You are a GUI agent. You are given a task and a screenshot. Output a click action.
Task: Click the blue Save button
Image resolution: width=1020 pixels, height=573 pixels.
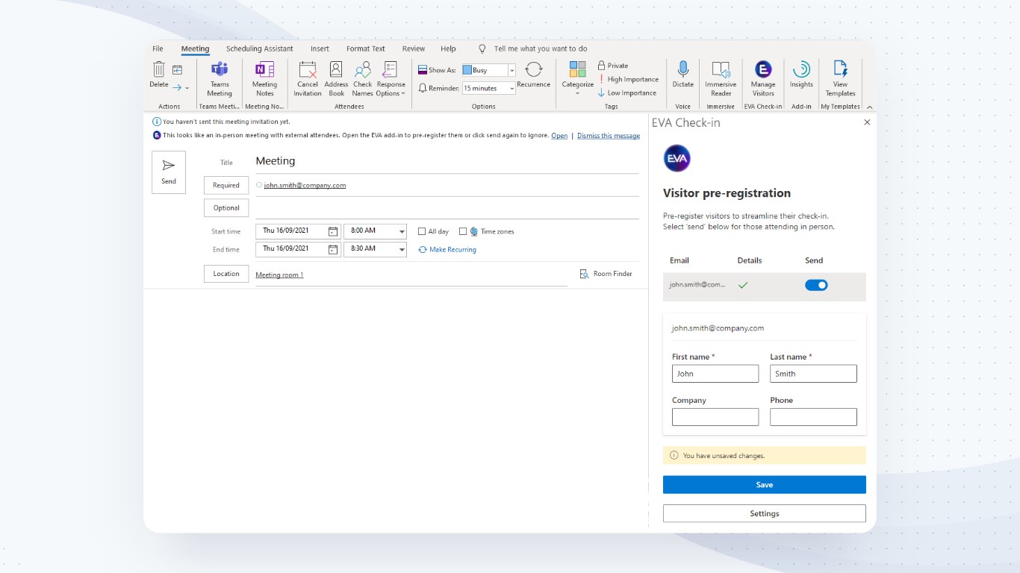pyautogui.click(x=765, y=485)
